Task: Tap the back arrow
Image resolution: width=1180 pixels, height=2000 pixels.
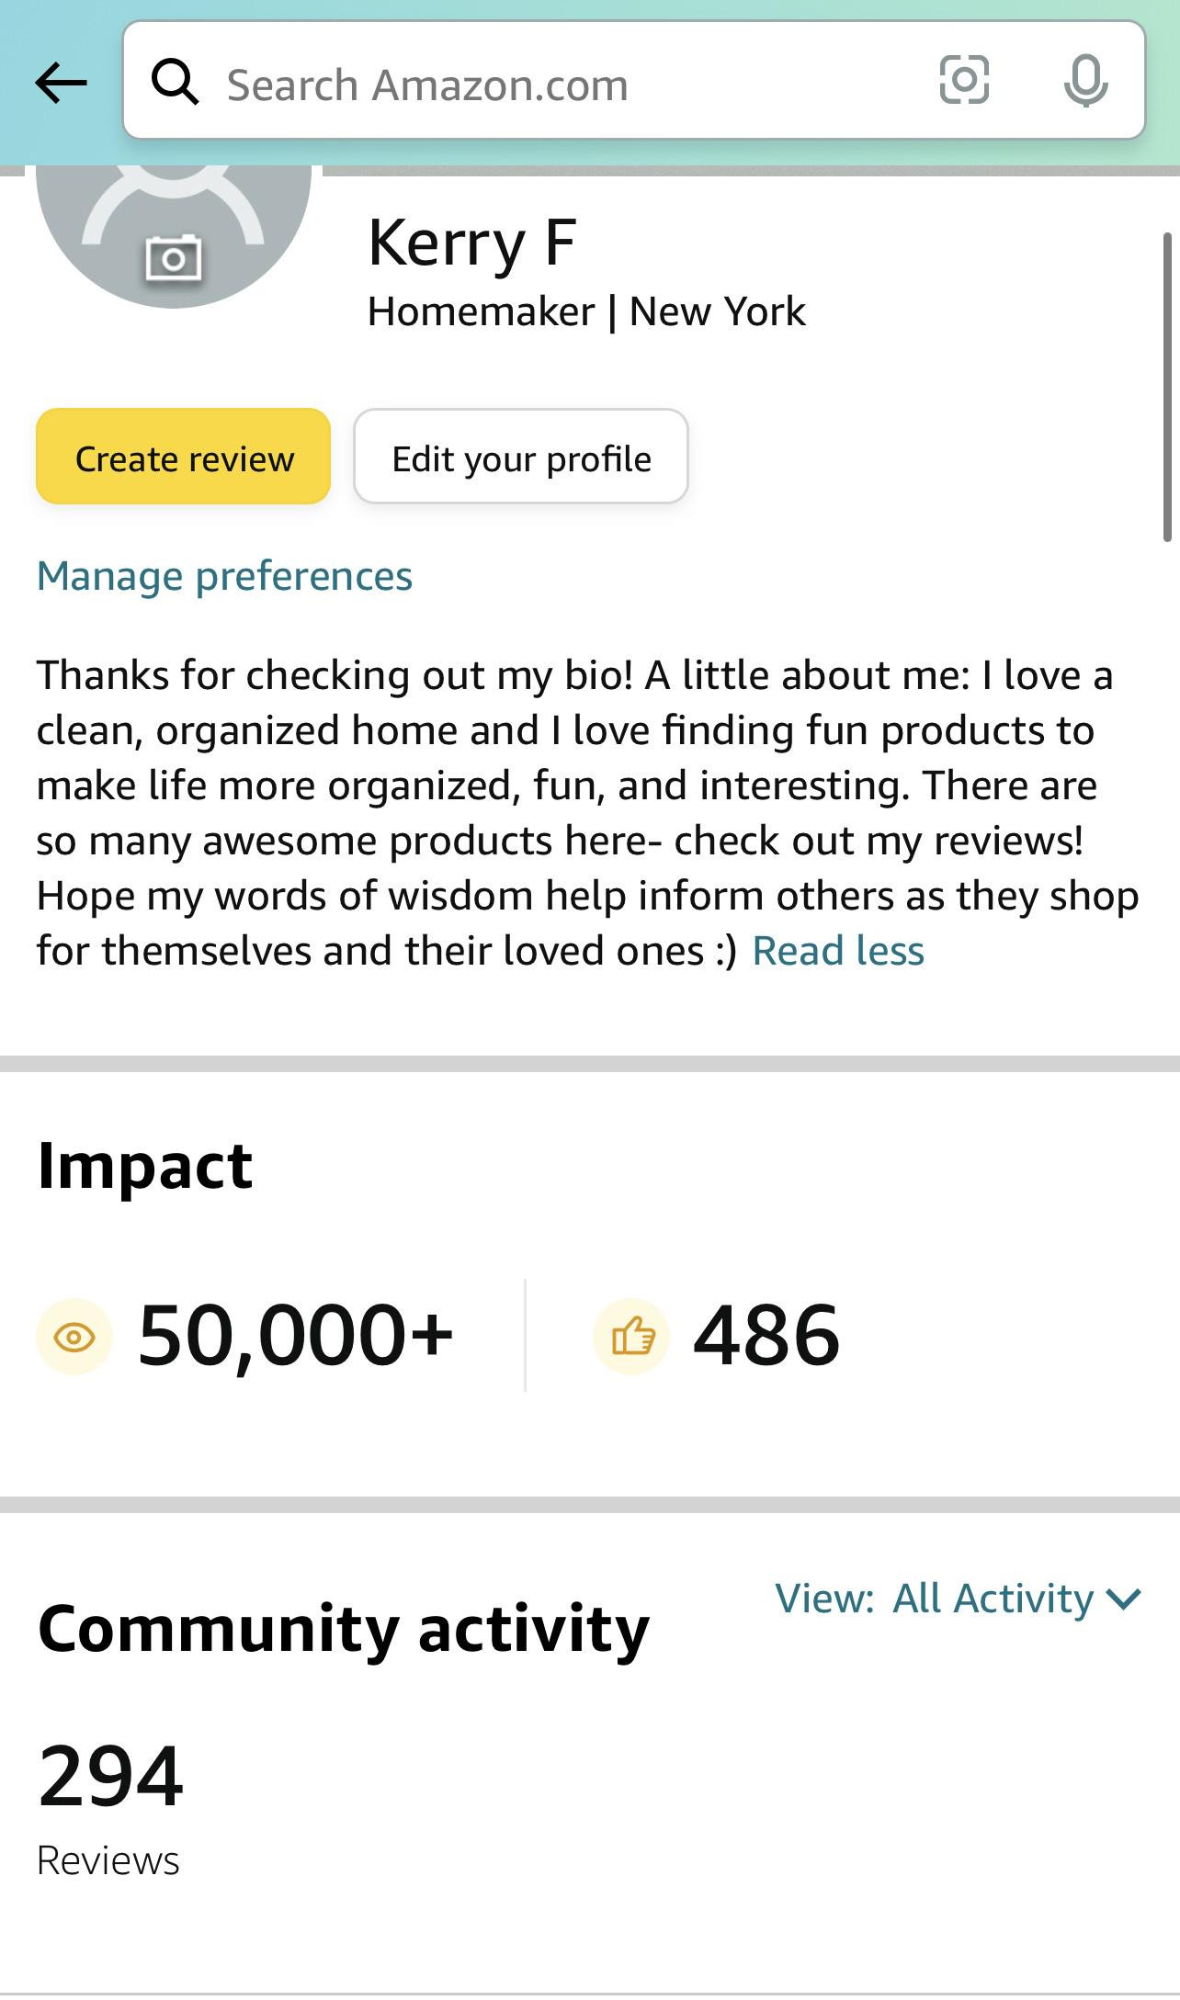Action: click(61, 84)
